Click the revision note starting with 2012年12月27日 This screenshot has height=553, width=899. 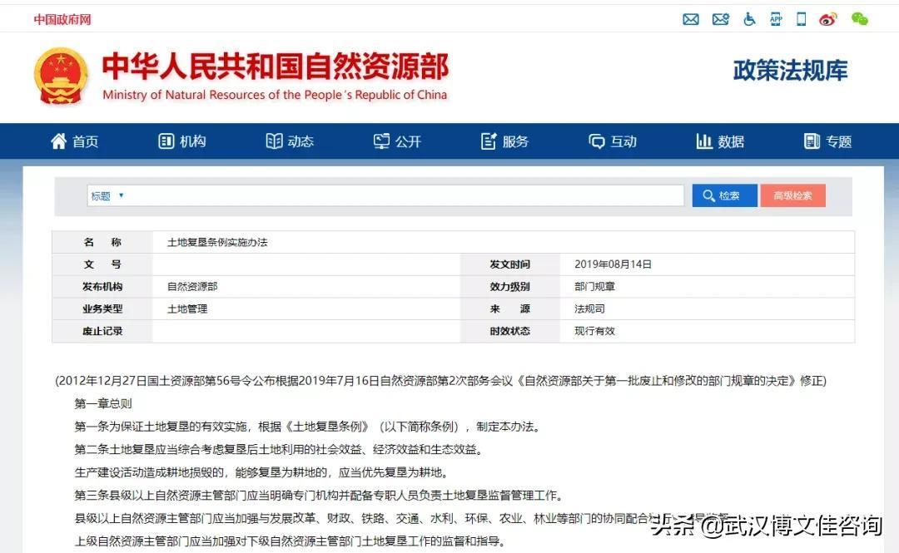441,381
